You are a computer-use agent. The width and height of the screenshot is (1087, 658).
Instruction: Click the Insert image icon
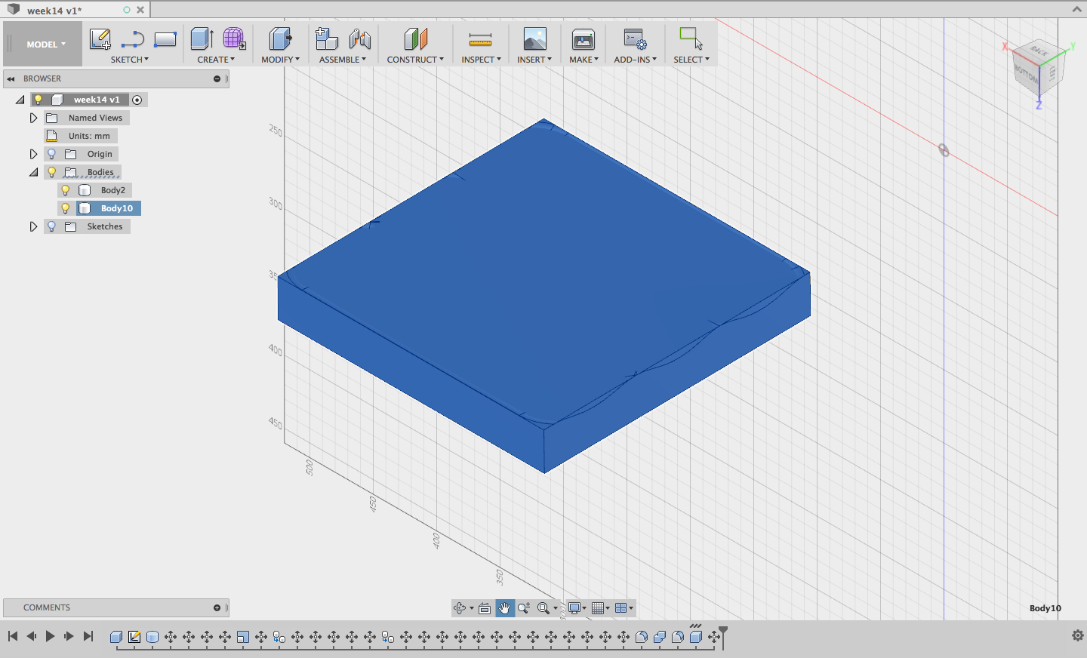tap(534, 38)
